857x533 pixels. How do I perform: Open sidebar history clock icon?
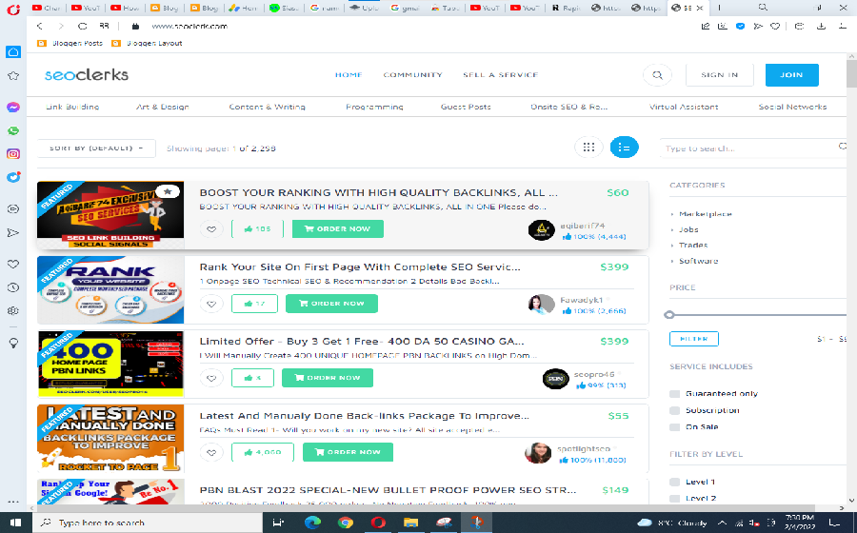click(13, 287)
